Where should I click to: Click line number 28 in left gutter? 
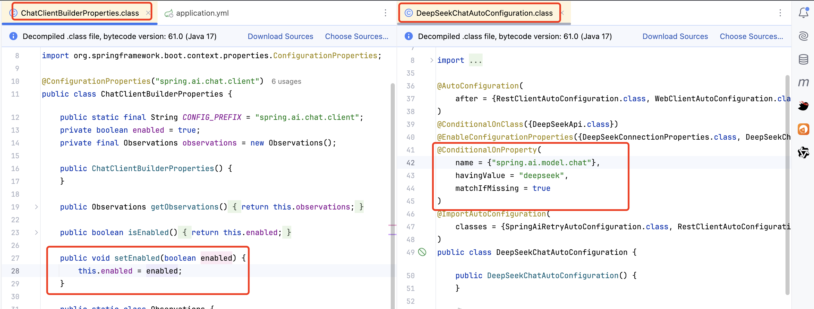[x=15, y=271]
